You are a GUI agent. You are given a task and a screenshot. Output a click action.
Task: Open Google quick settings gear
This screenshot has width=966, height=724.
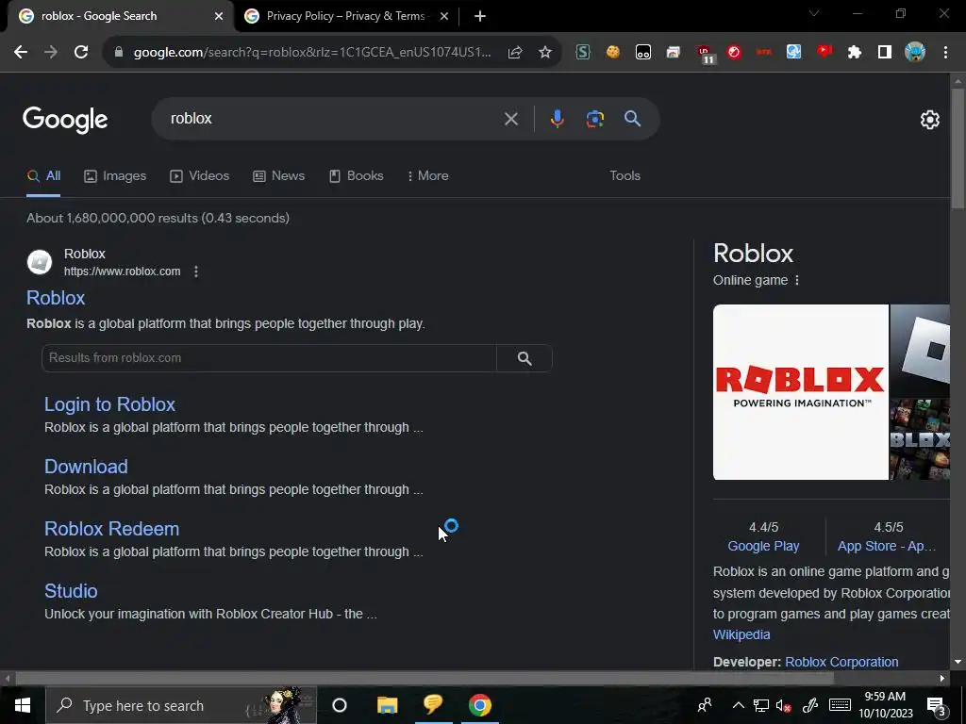[929, 120]
